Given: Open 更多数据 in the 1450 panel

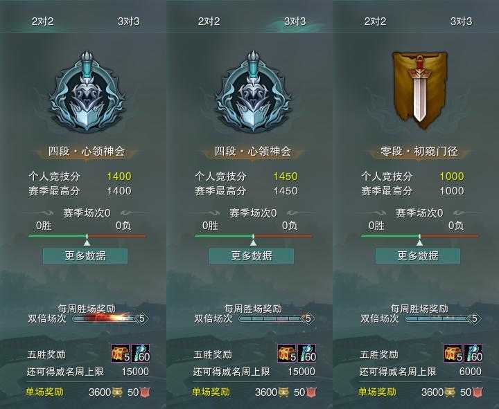Looking at the screenshot, I should point(252,256).
